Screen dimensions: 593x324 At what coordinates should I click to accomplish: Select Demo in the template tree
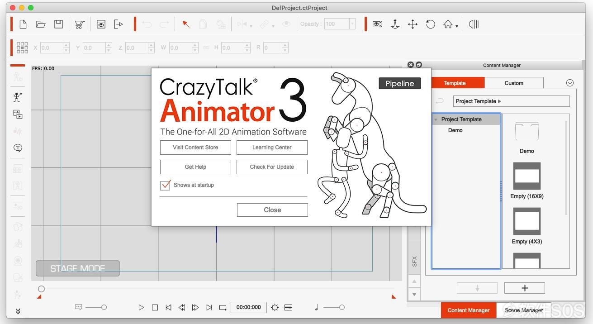[x=455, y=130]
